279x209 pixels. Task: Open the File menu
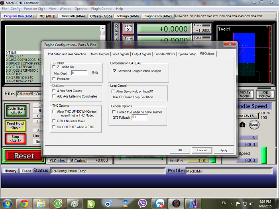coord(4,8)
